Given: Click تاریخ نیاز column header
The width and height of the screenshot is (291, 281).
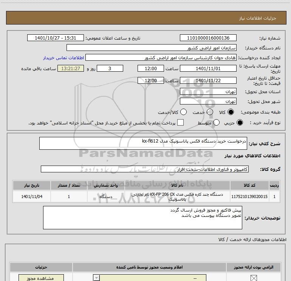Looking at the screenshot, I should click(32, 185).
